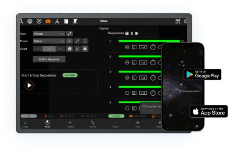Click the 1x1 binning icon in sequence 2
The image size is (228, 152).
[x=143, y=62]
